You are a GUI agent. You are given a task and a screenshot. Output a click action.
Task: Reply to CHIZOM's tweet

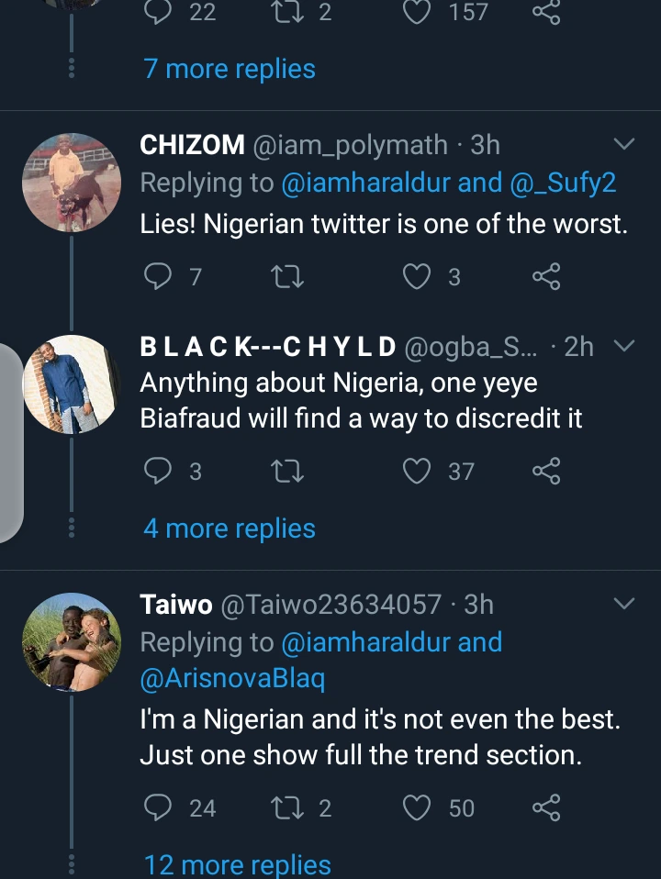160,276
